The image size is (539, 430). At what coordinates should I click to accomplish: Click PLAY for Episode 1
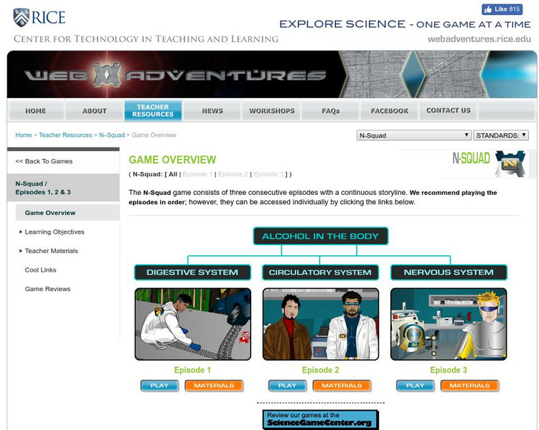tap(159, 386)
